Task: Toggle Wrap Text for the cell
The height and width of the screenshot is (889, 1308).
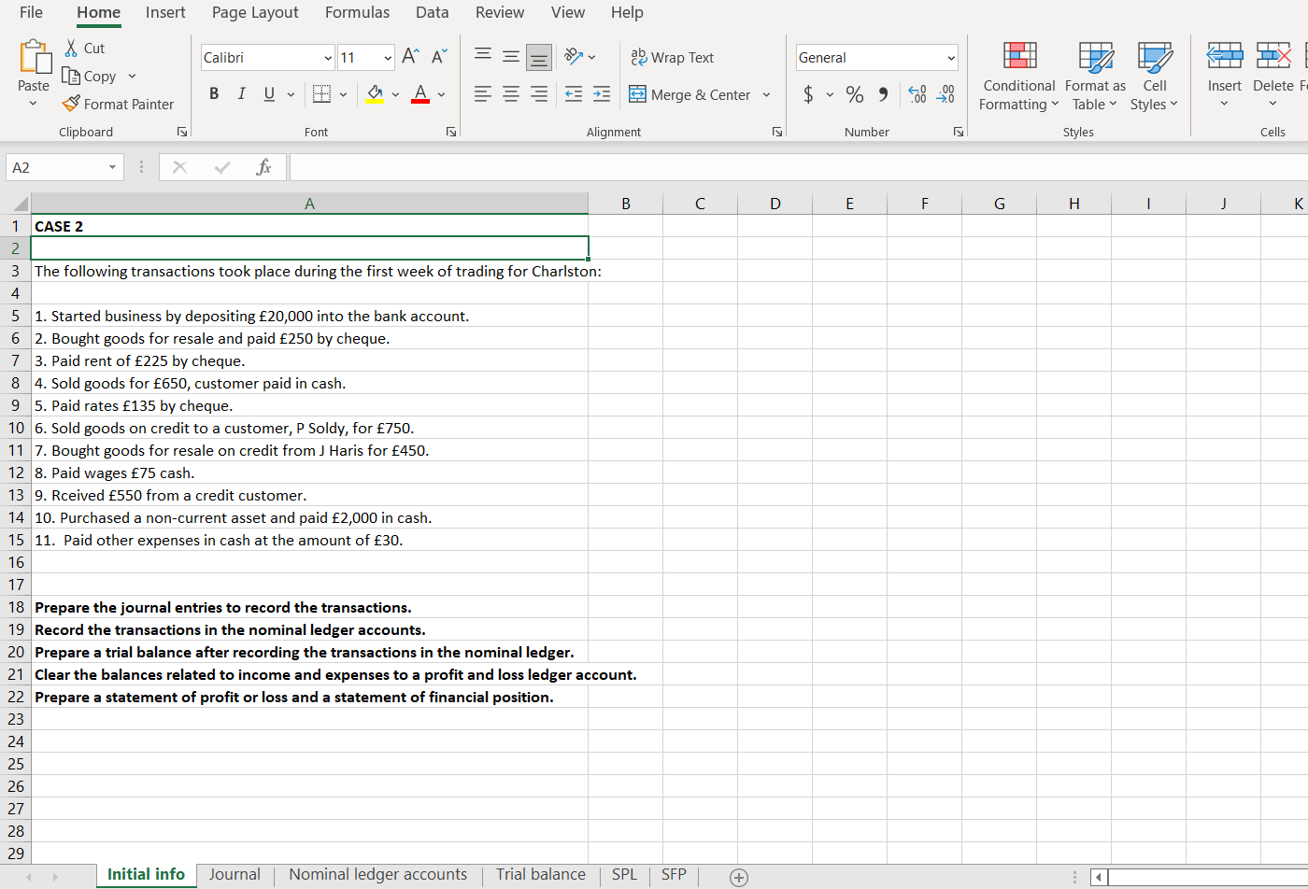Action: point(672,57)
